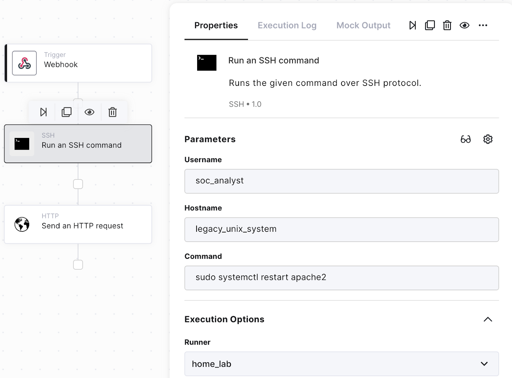
Task: Duplicate the SSH action from the Properties toolbar
Action: (430, 25)
